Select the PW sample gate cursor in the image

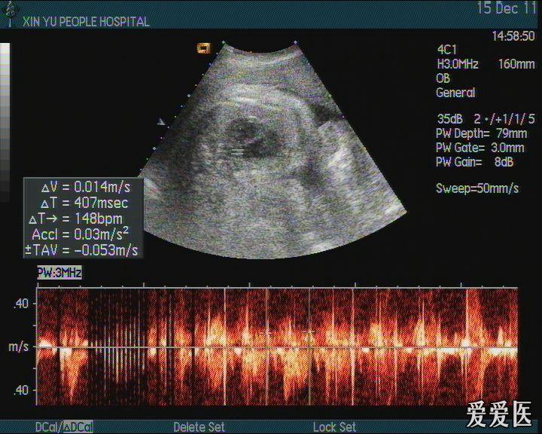click(x=238, y=151)
